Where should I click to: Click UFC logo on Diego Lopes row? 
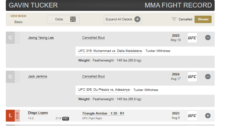pos(192,115)
